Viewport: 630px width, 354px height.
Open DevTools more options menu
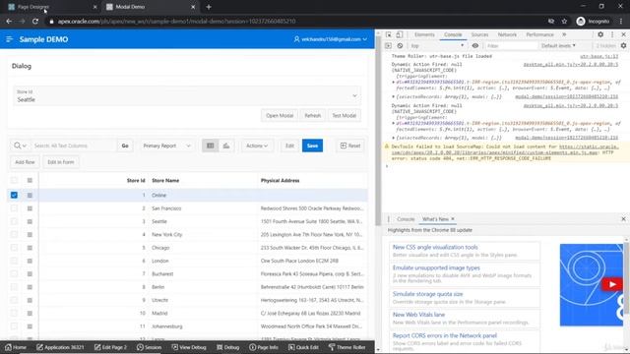[612, 35]
